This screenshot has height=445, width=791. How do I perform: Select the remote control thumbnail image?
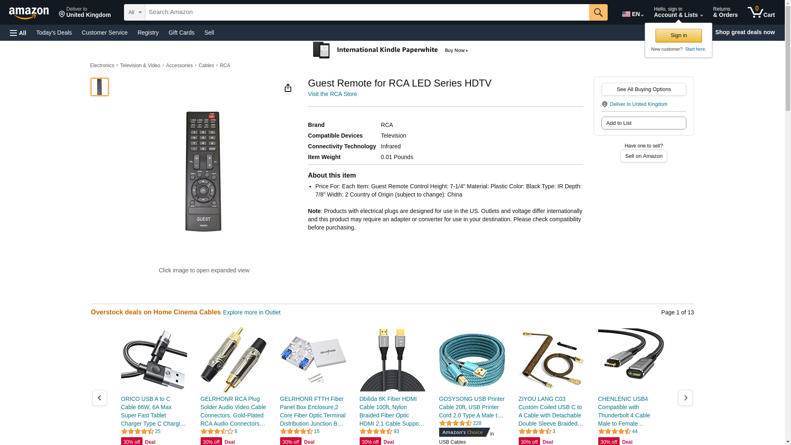[x=100, y=87]
